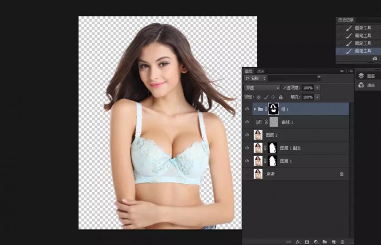Click the link layers icon in Layers panel footer
The height and width of the screenshot is (245, 381).
(x=289, y=242)
